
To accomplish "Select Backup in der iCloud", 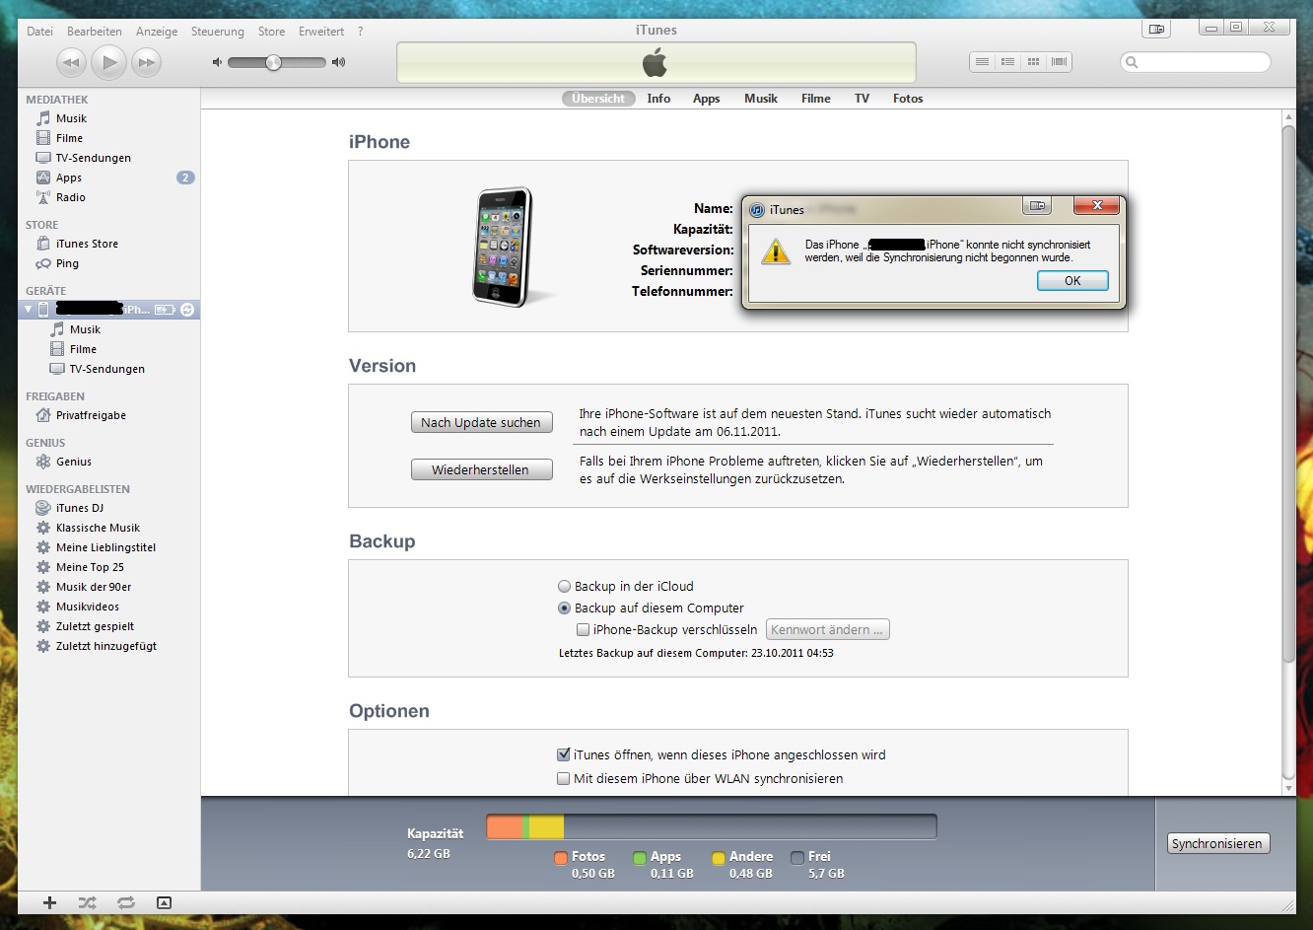I will pyautogui.click(x=565, y=586).
